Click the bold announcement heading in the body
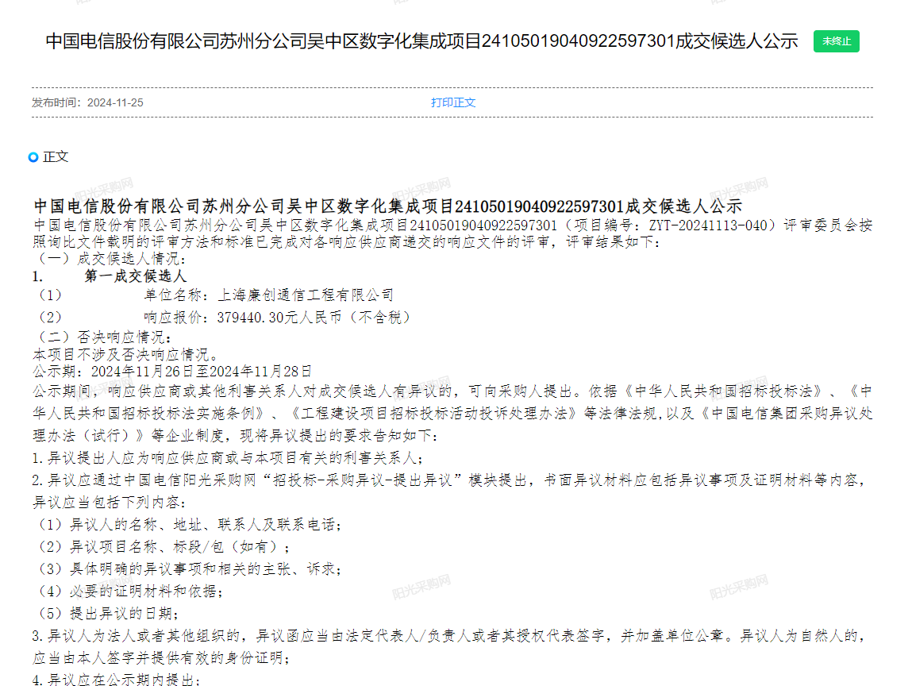912x686 pixels. click(x=387, y=206)
